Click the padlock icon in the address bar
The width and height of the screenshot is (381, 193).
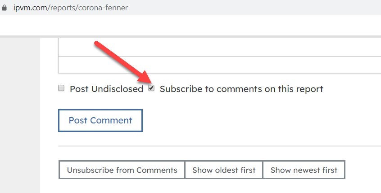coord(4,8)
